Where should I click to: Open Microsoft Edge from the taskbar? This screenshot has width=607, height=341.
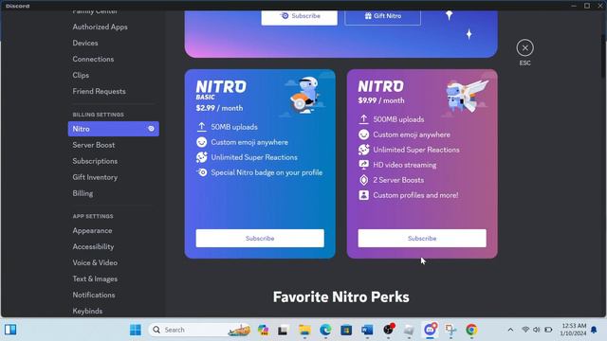(x=325, y=330)
